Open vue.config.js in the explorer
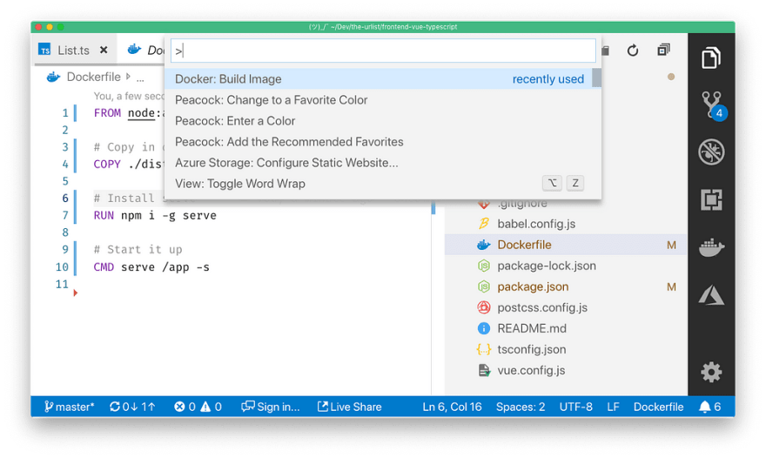Screen dimensions: 766x458 click(x=566, y=371)
